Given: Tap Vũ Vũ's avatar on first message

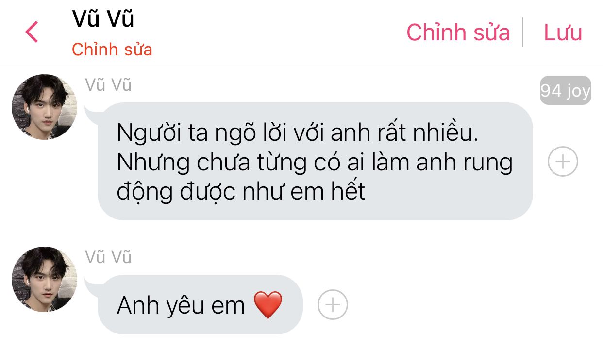Looking at the screenshot, I should click(44, 107).
